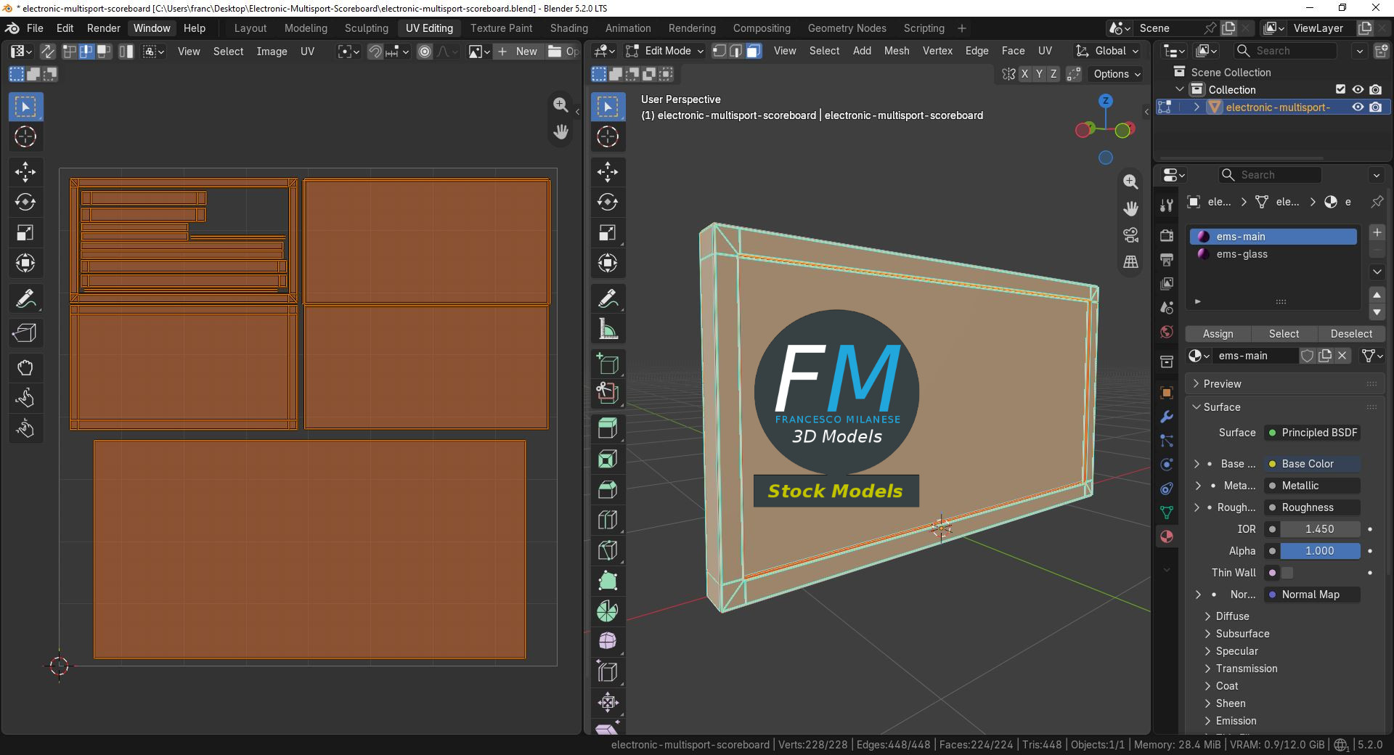Pick the Rip Region tool in the UV editor
The image size is (1394, 755).
tap(25, 332)
